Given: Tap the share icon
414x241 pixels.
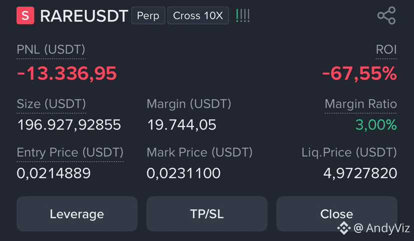Looking at the screenshot, I should [386, 15].
